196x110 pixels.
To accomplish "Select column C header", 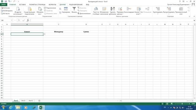I will [58, 24].
